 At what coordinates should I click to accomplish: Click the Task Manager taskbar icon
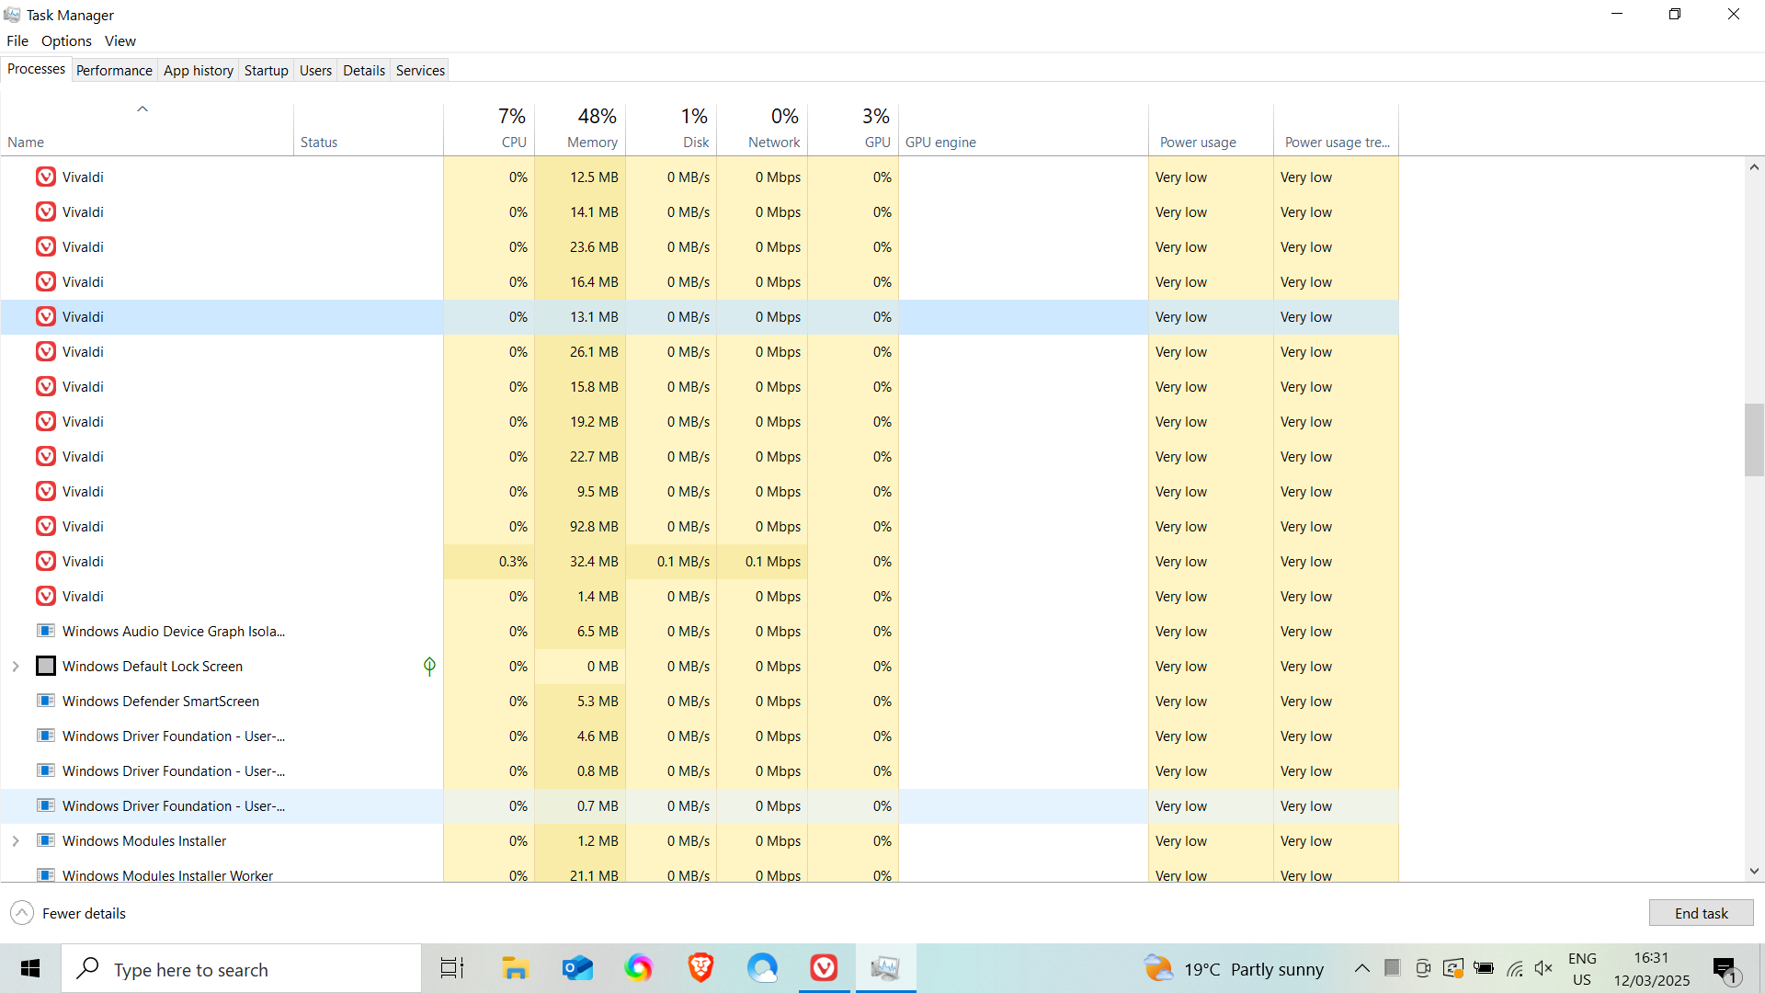pos(885,968)
